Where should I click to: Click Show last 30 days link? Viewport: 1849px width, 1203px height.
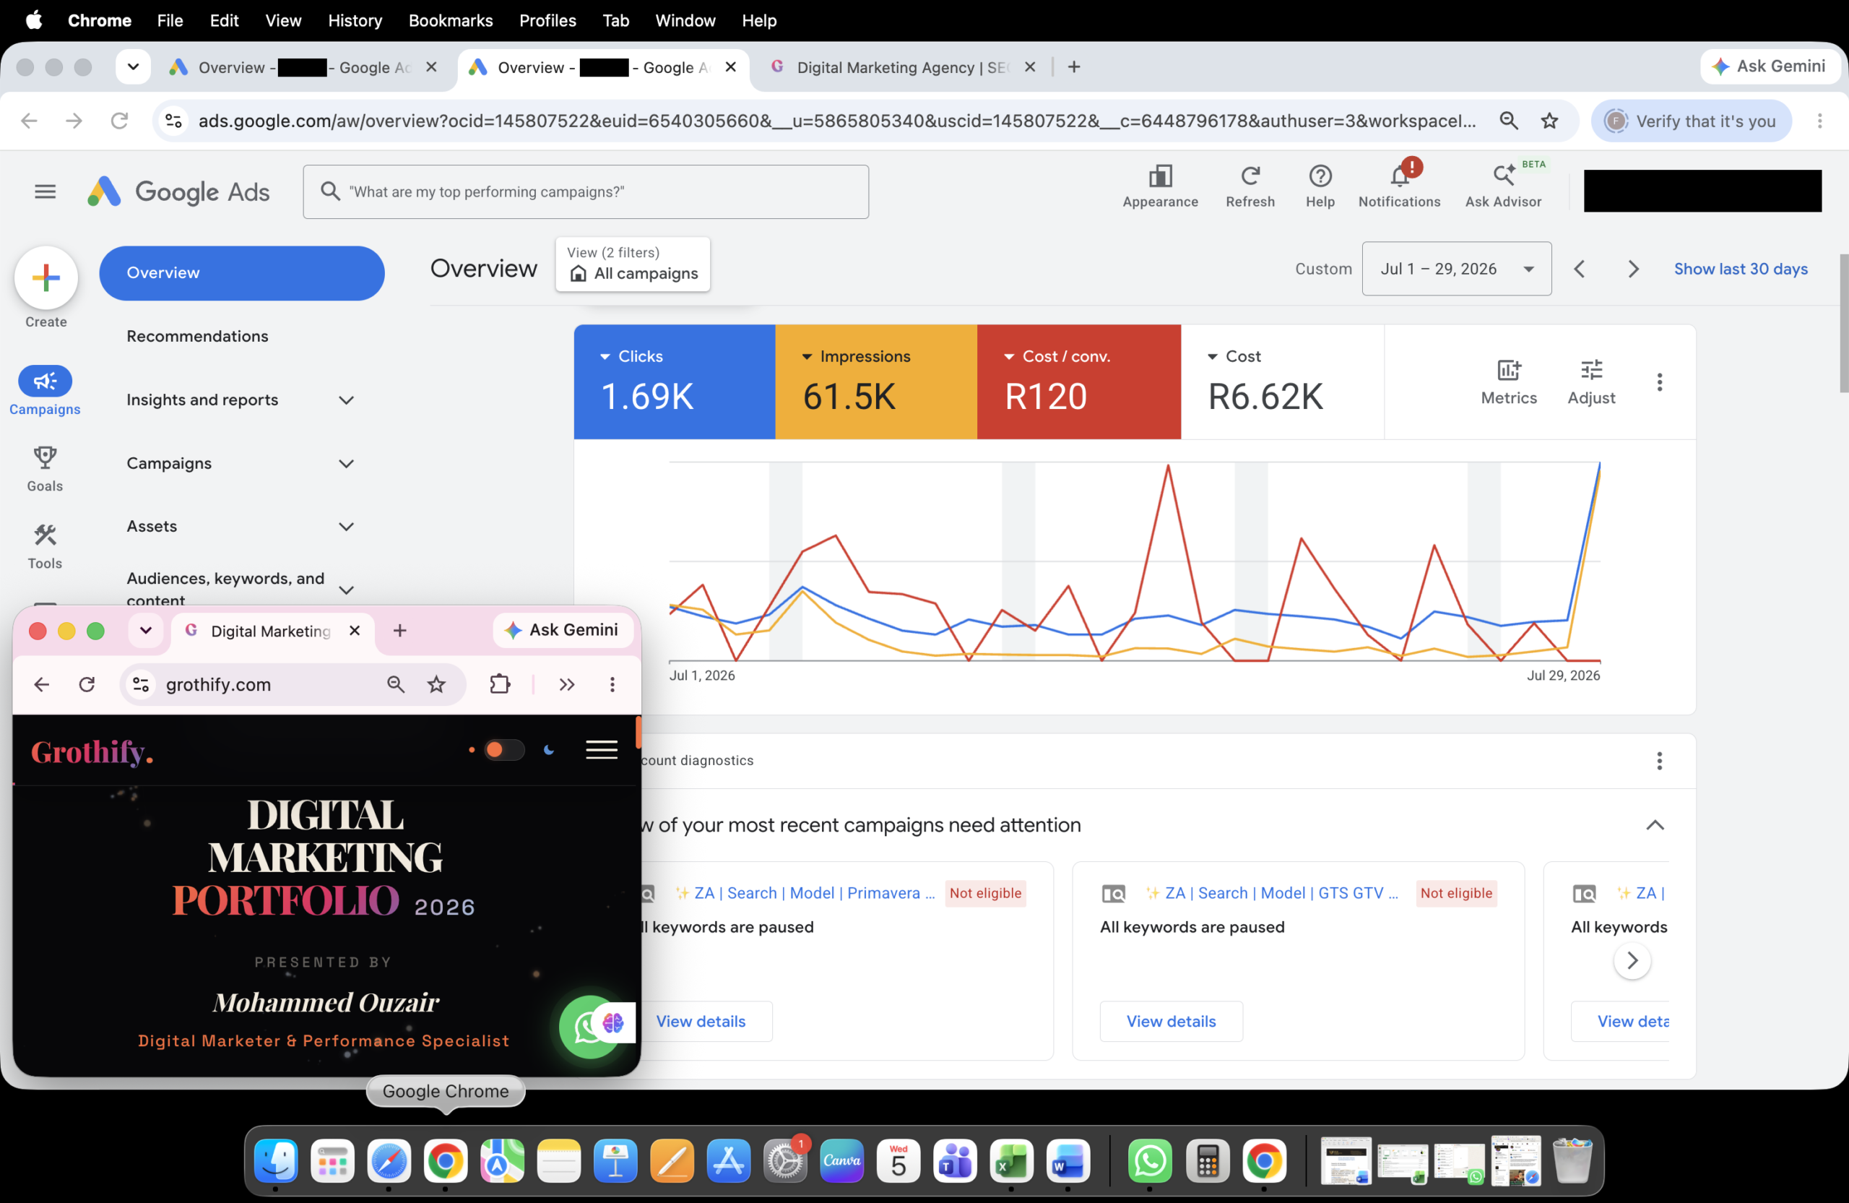1740,269
